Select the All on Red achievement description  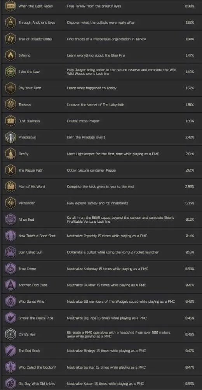coord(121,219)
